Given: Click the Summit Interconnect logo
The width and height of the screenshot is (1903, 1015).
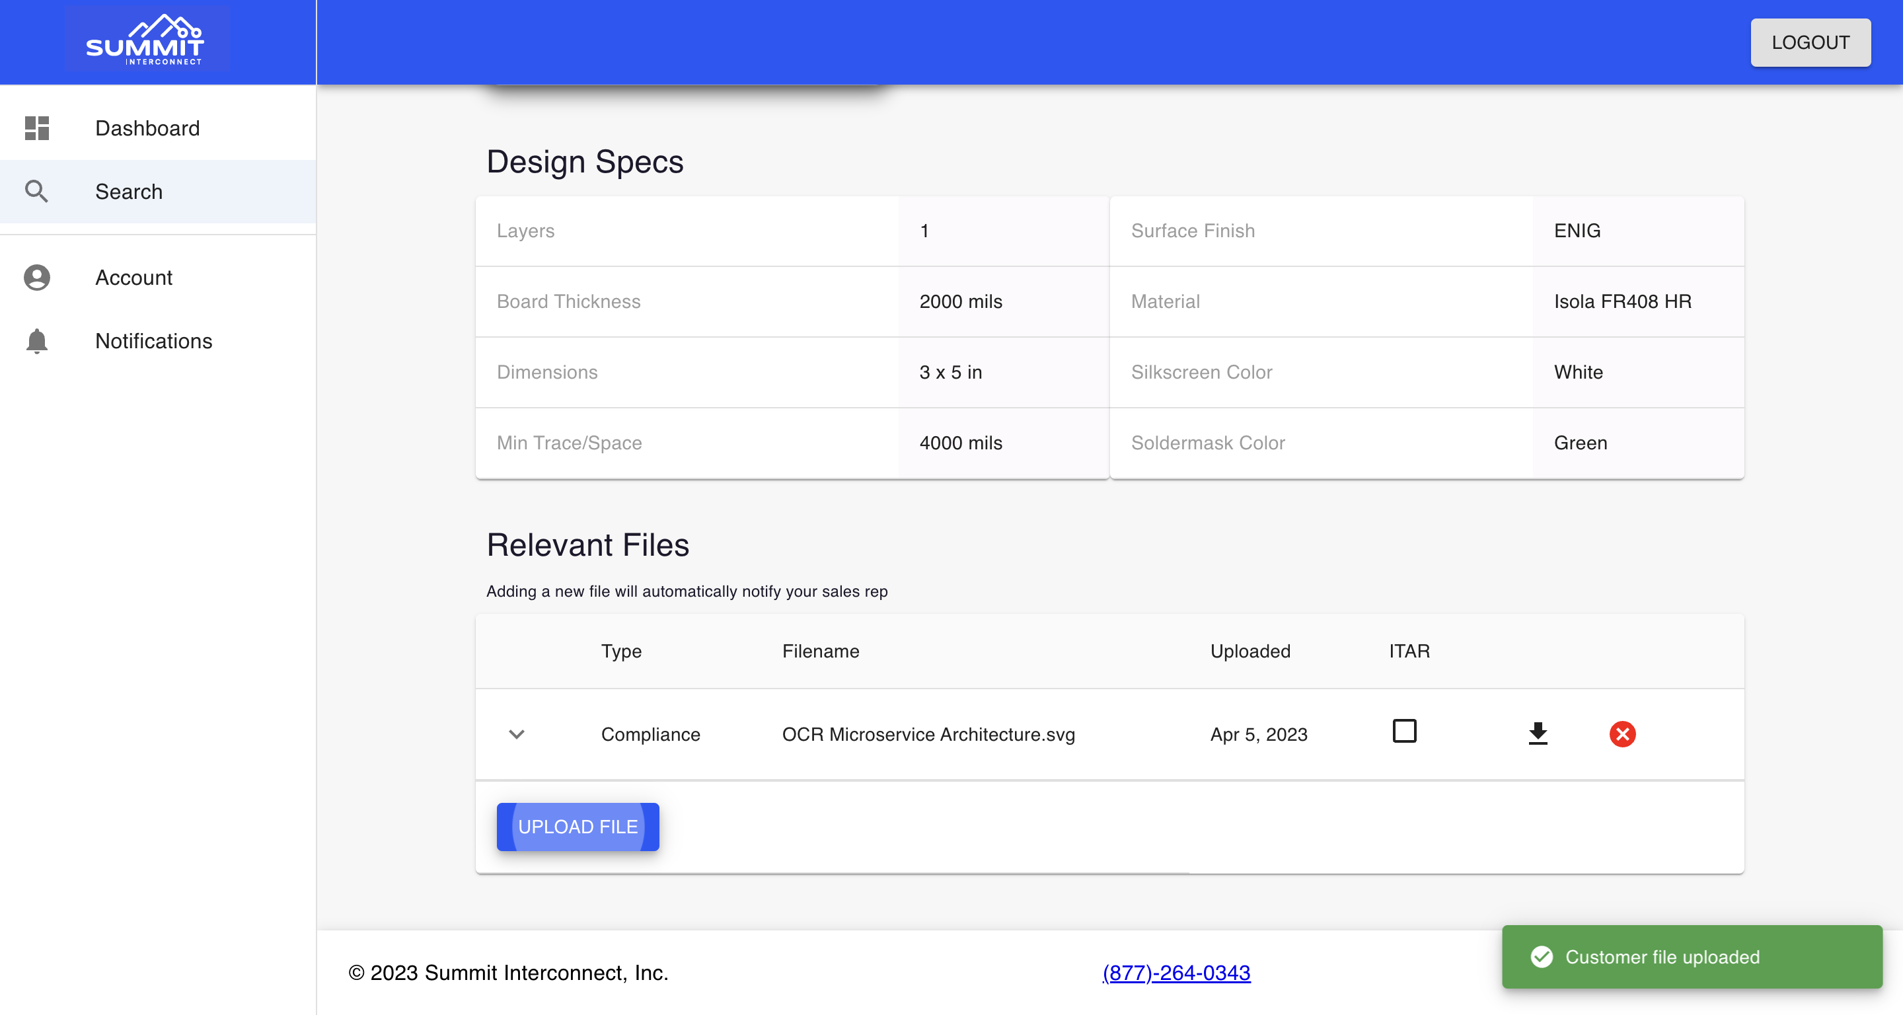Looking at the screenshot, I should [145, 40].
